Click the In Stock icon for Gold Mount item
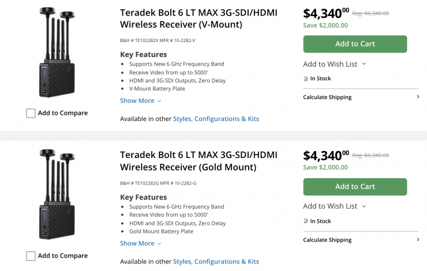This screenshot has height=271, width=427. [306, 221]
